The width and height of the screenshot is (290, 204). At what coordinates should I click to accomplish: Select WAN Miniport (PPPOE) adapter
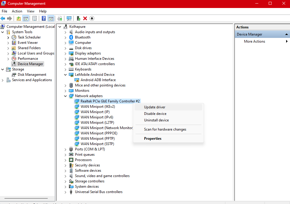tap(96, 133)
